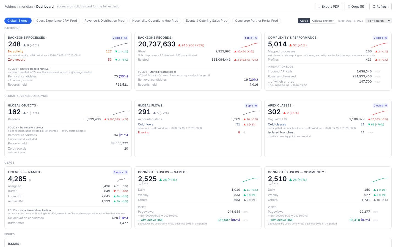Click the 147,700 errored rows value
The height and width of the screenshot is (247, 396).
pyautogui.click(x=365, y=82)
